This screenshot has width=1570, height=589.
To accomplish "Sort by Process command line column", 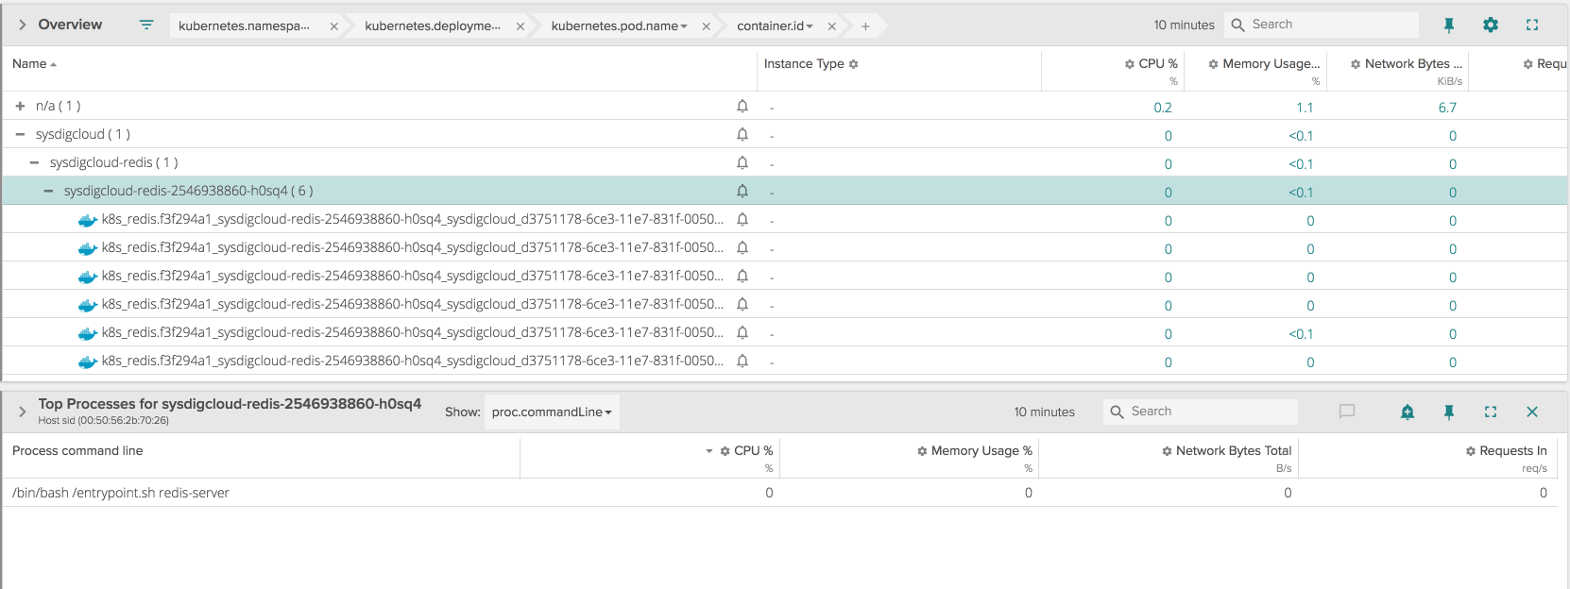I will coord(77,450).
